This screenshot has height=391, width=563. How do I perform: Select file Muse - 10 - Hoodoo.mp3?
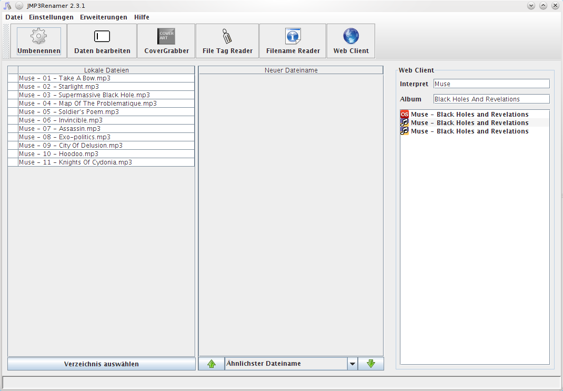106,154
